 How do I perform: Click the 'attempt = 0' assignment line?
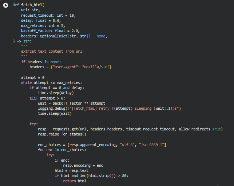click(32, 77)
